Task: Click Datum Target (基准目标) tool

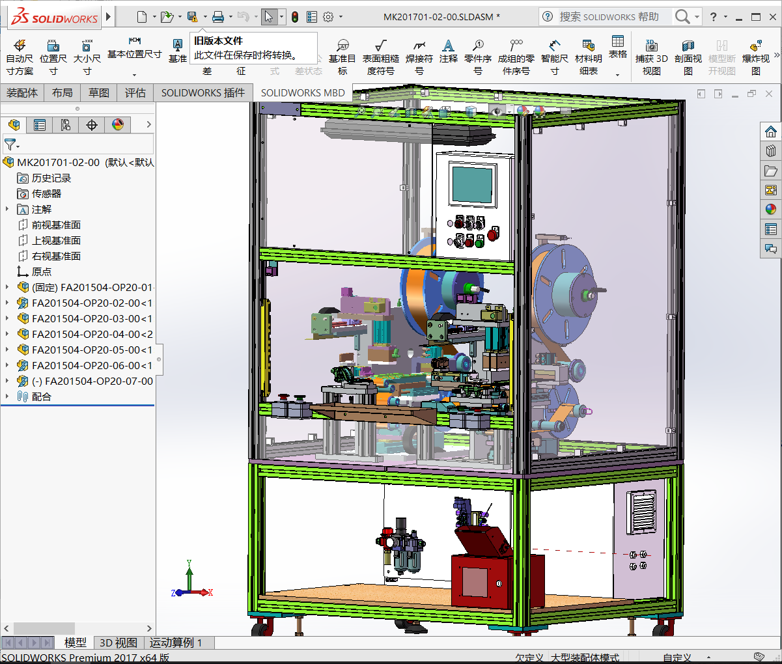Action: [342, 57]
